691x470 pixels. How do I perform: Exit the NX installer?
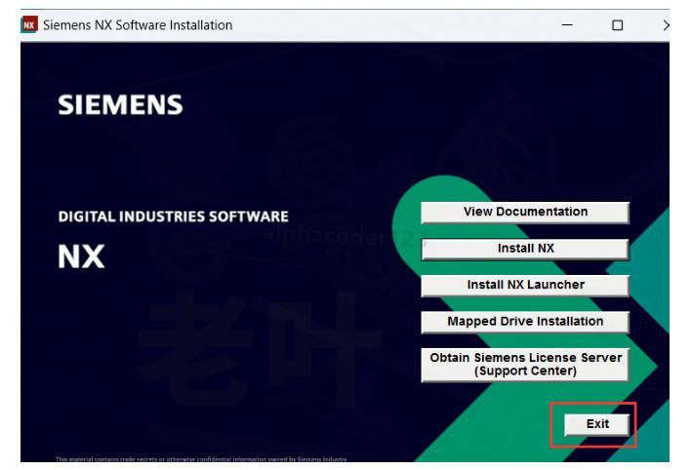597,424
